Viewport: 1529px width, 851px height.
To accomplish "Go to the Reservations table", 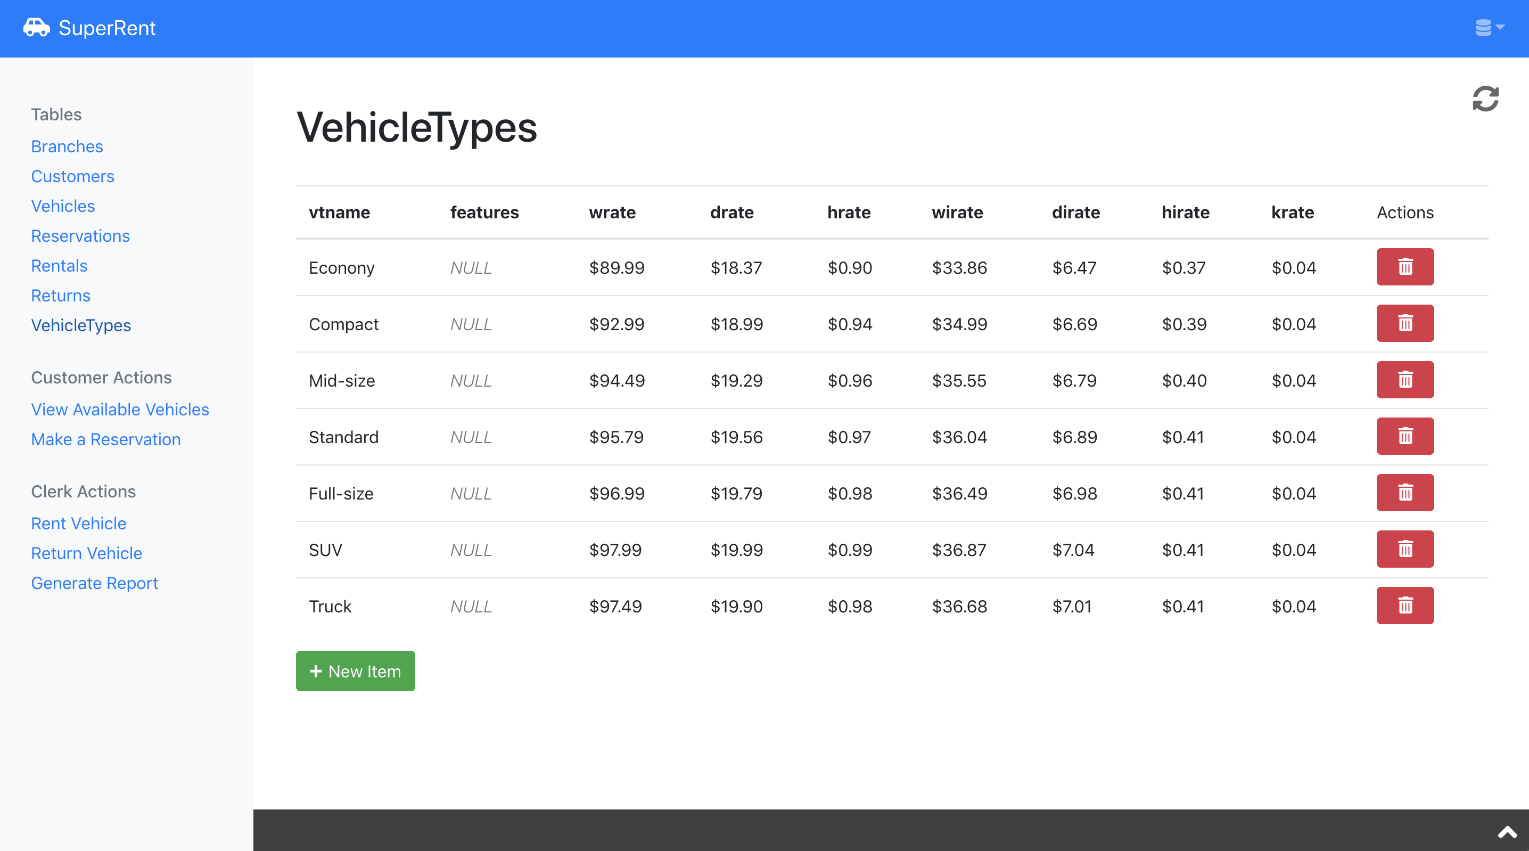I will [x=80, y=236].
